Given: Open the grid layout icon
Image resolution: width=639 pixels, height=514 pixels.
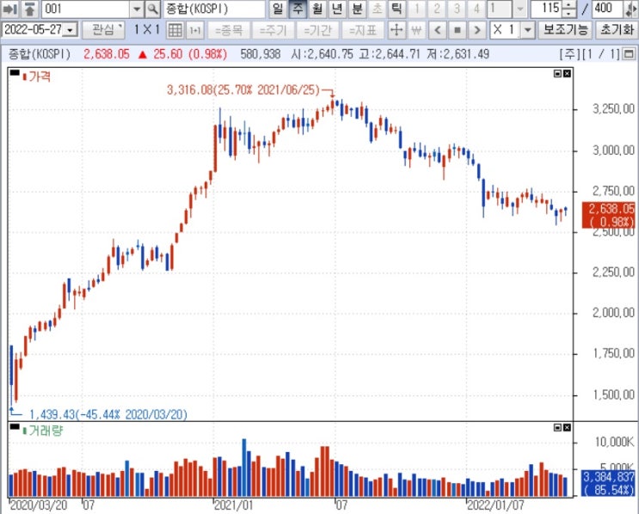Looking at the screenshot, I should click(x=175, y=30).
